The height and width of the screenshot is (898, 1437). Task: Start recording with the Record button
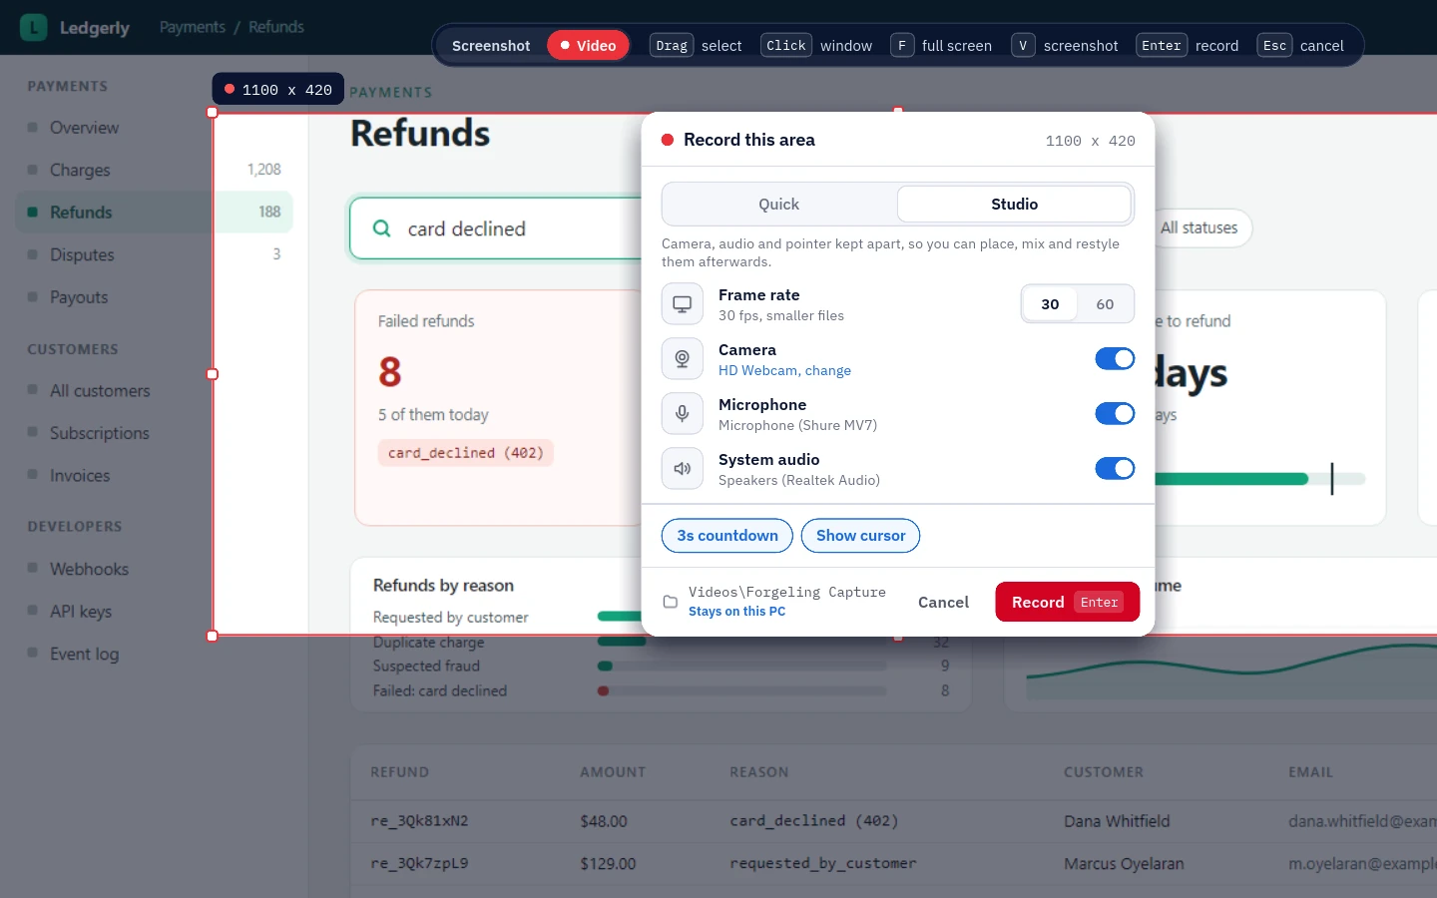tap(1067, 602)
